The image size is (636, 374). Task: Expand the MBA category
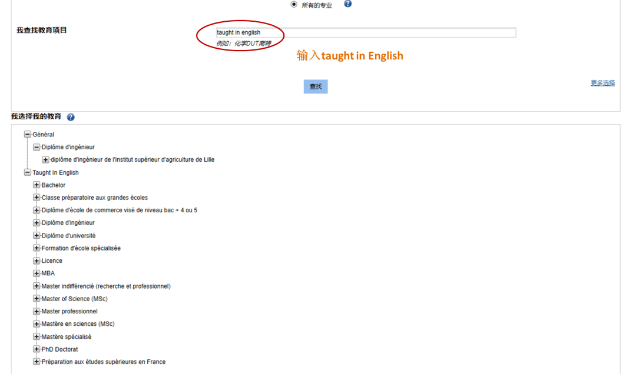tap(37, 273)
